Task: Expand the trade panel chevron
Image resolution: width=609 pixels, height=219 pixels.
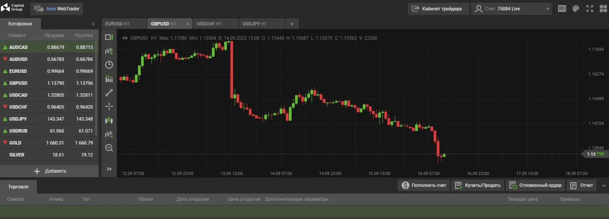Action: tap(604, 186)
